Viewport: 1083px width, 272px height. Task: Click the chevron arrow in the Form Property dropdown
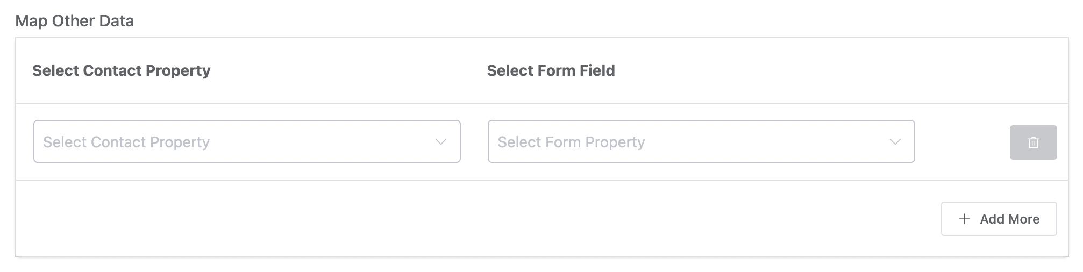point(895,142)
